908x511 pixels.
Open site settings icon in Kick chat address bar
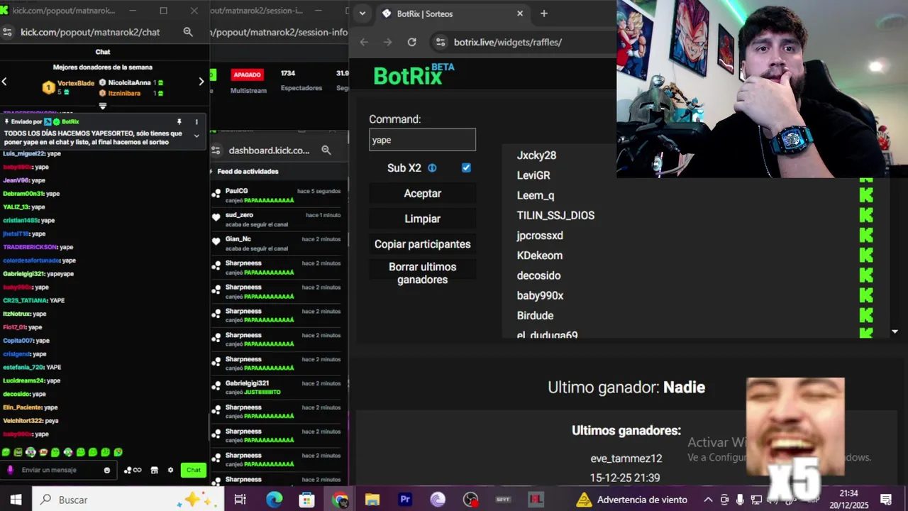tap(8, 32)
